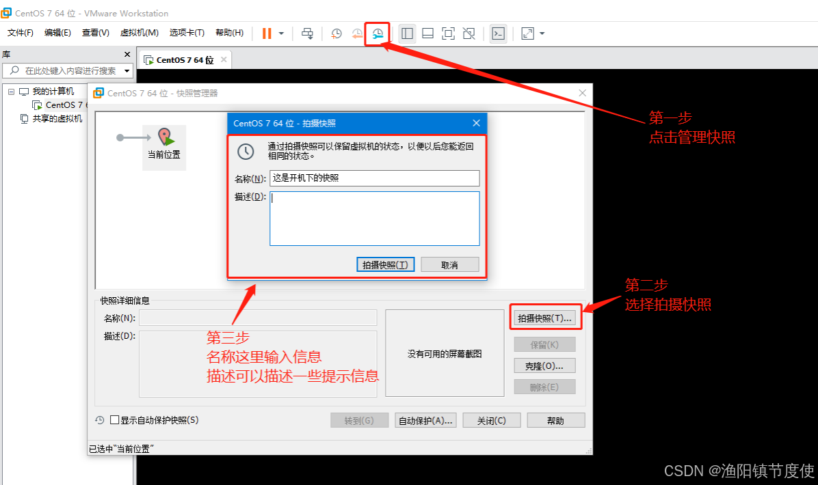The image size is (818, 485).
Task: Click the 克隆(O)... button
Action: coord(544,365)
